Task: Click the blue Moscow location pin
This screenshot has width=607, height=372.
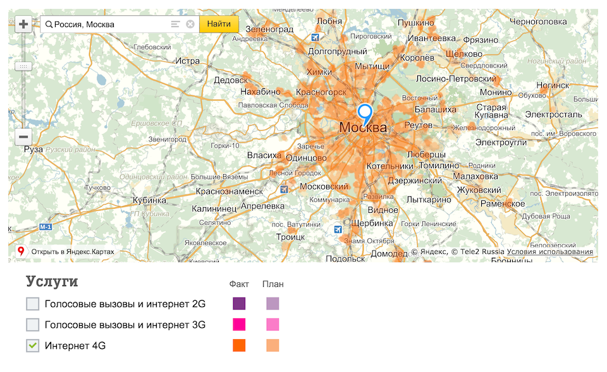Action: click(x=365, y=114)
